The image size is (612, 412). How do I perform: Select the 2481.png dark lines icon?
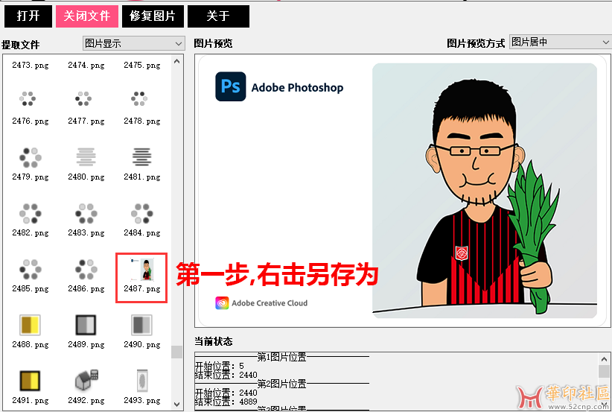[x=141, y=157]
